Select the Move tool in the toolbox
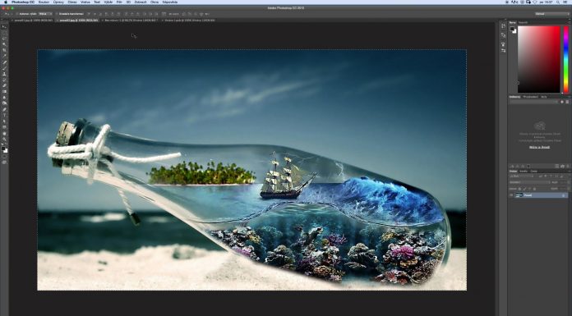Viewport: 572px width, 316px height. 4,26
